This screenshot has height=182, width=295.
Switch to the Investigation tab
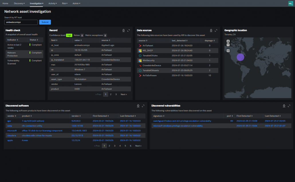coord(36,3)
